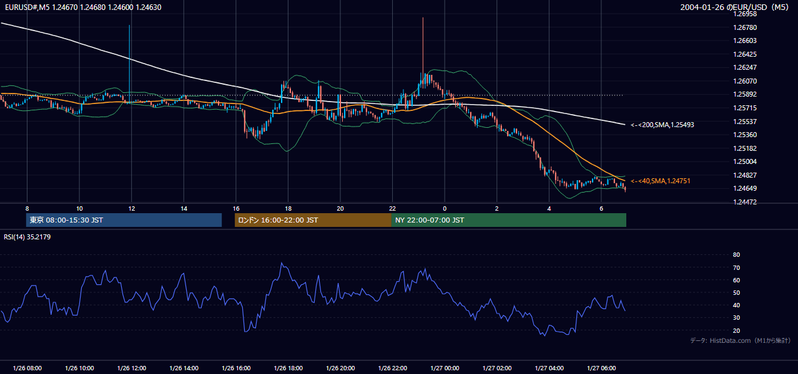This screenshot has width=798, height=374.
Task: Click the 1/26 14:00 time axis label
Action: [x=184, y=368]
